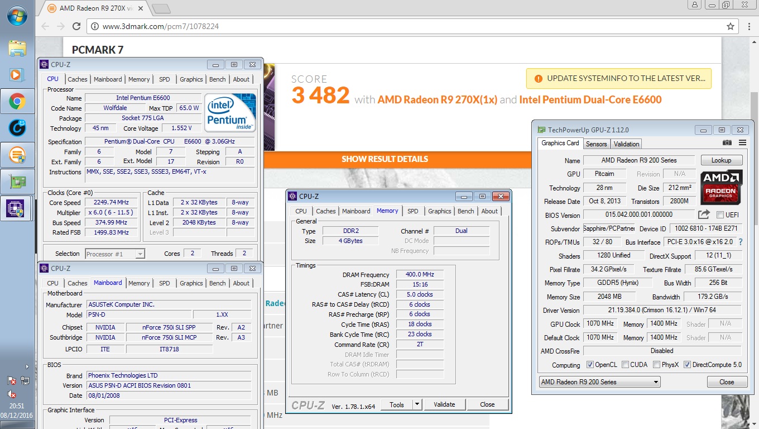
Task: Open the orange lined-circle app in taskbar
Action: (17, 155)
